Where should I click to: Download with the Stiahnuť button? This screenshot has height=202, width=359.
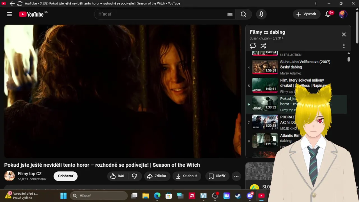(187, 176)
